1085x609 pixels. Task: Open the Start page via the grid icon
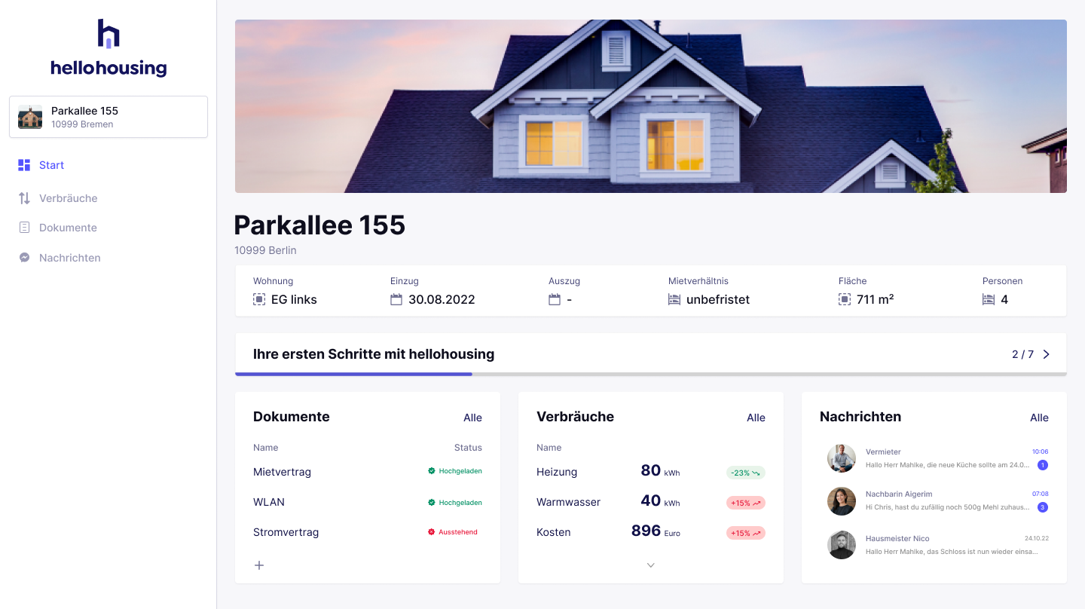(24, 165)
